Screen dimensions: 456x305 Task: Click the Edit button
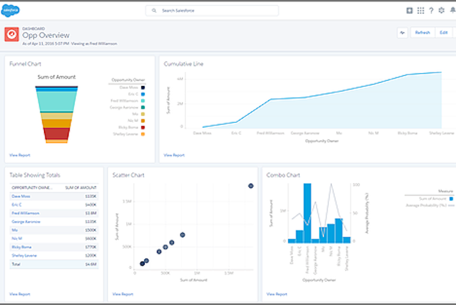444,33
